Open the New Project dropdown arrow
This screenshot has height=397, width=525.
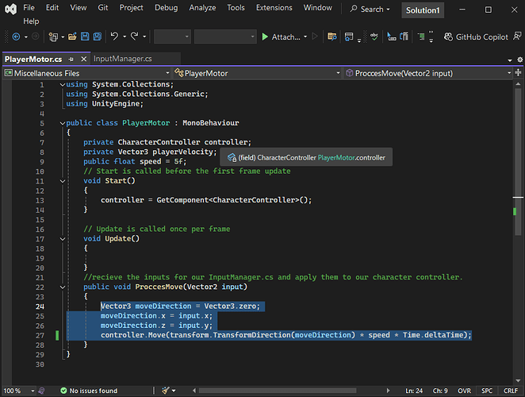pyautogui.click(x=63, y=37)
